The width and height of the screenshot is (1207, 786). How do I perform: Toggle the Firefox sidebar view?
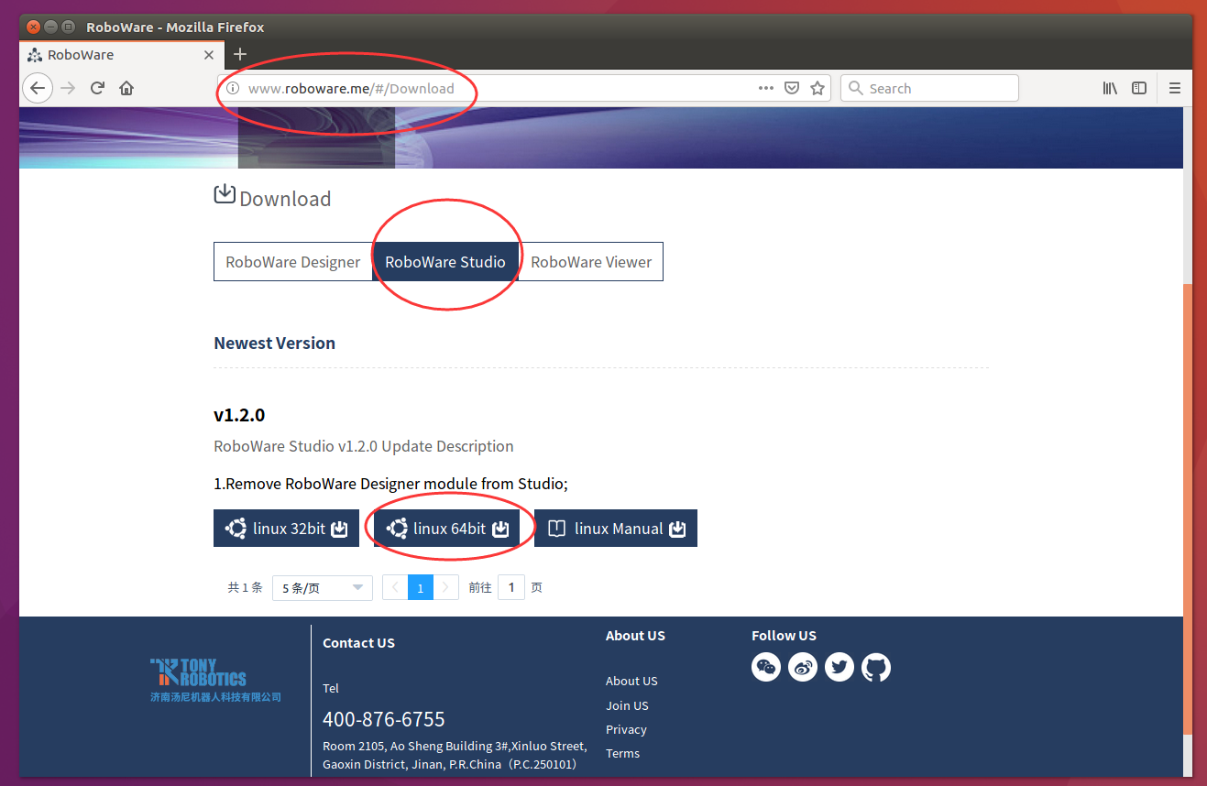point(1139,88)
